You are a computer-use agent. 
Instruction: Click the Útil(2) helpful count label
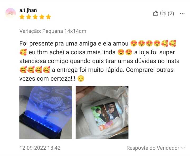pos(167,13)
